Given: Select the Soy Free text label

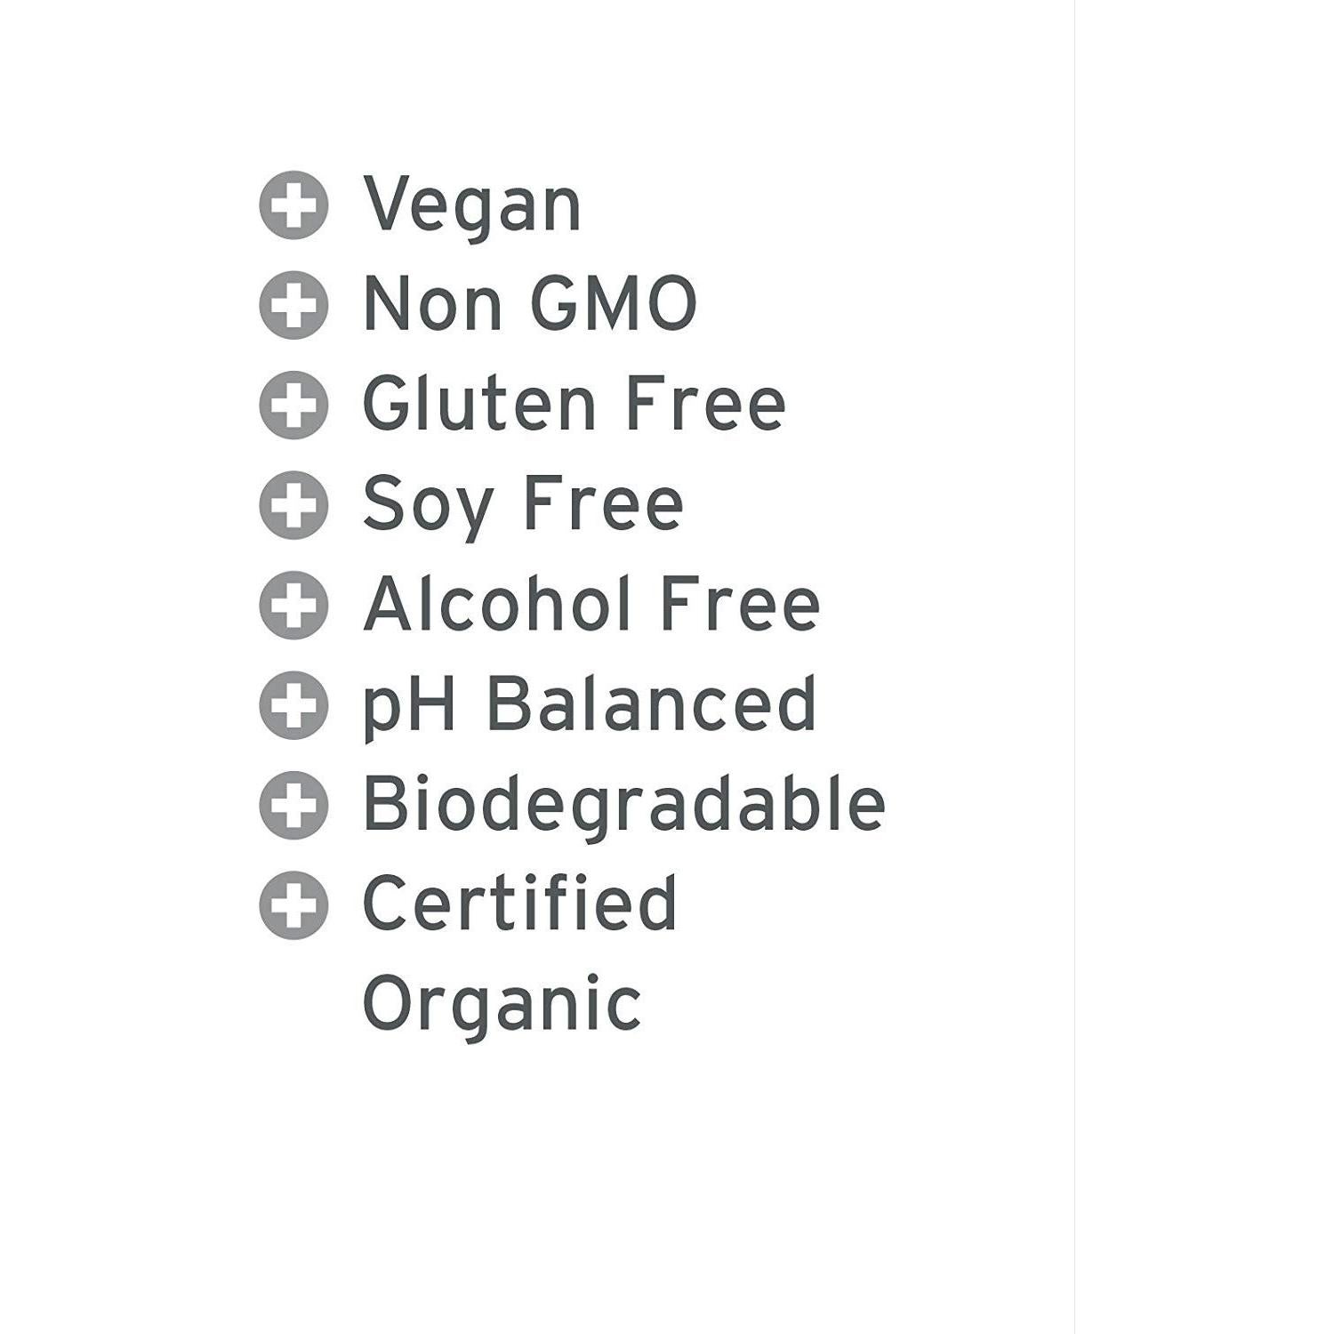Looking at the screenshot, I should (x=523, y=505).
